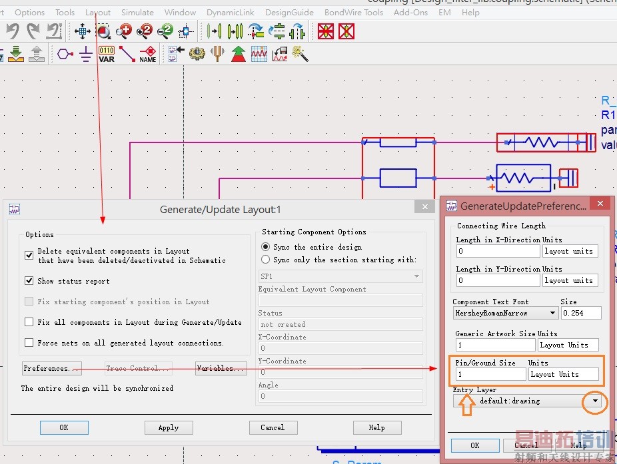
Task: Uncheck Delete equivalent components in Layout
Action: click(x=29, y=255)
